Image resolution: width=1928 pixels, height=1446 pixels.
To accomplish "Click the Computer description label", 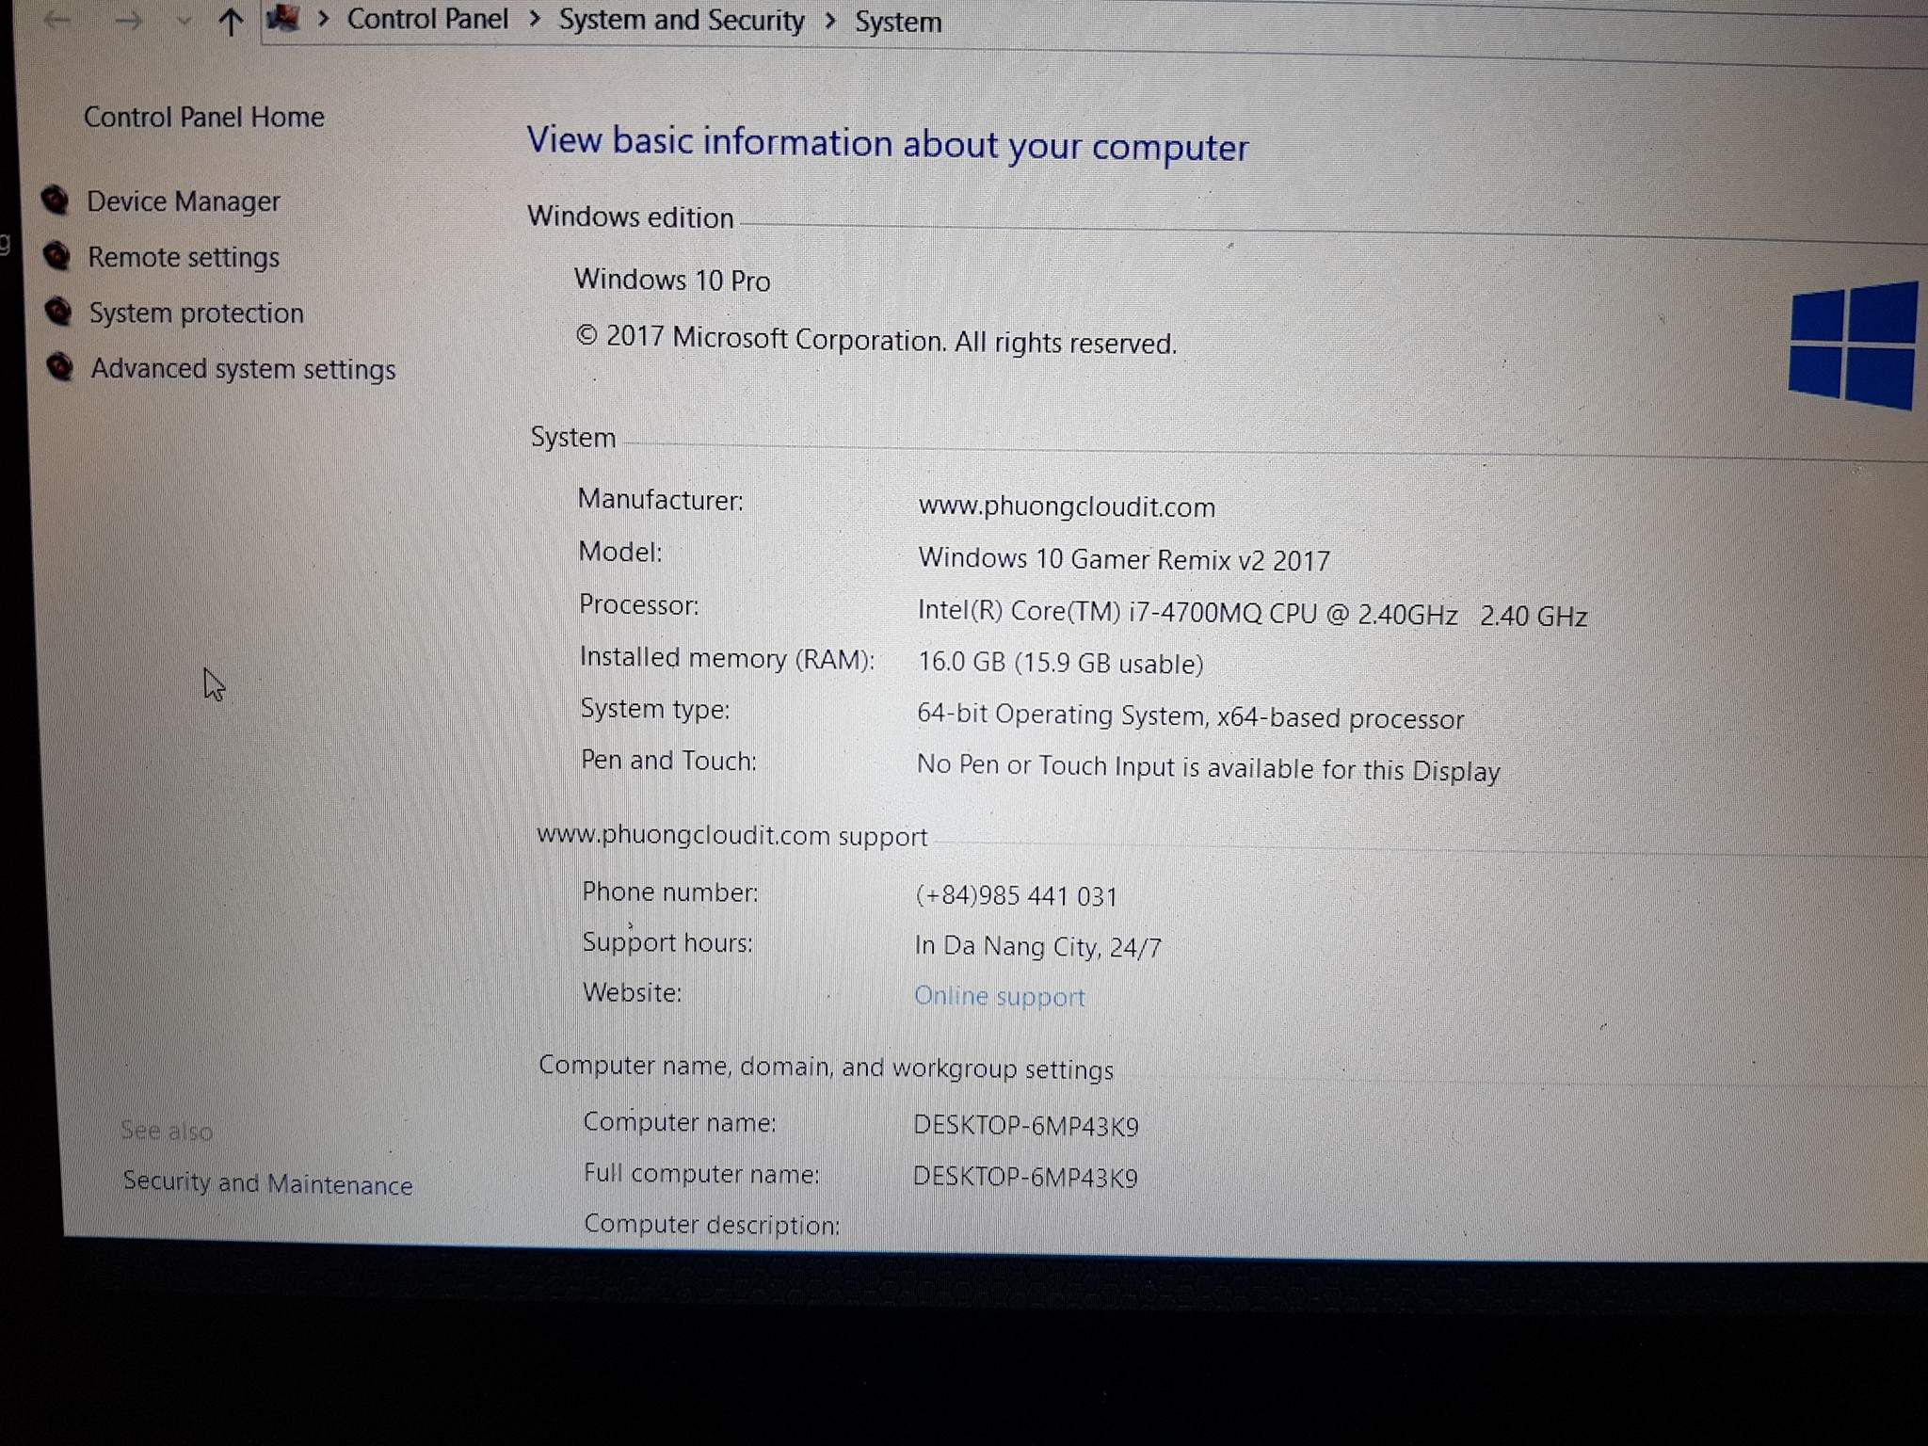I will pyautogui.click(x=713, y=1224).
